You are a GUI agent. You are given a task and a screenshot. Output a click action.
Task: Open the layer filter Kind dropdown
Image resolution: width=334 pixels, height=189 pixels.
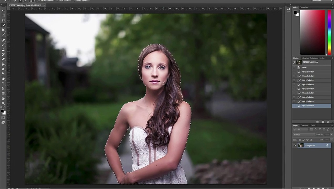coord(301,129)
